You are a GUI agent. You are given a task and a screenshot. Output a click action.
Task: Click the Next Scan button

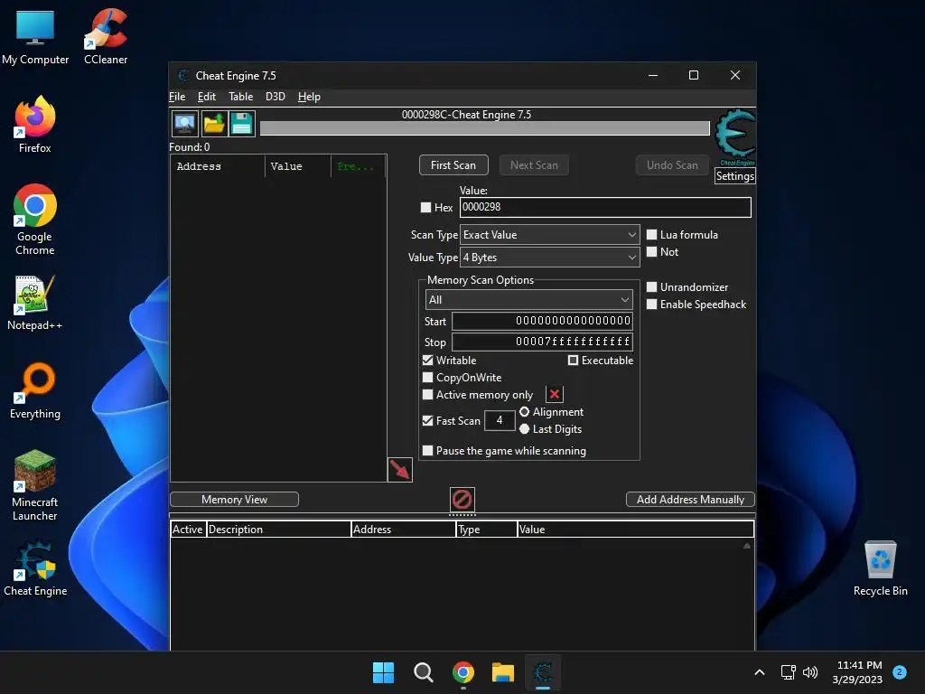pos(534,165)
